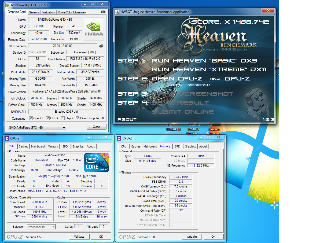This screenshot has width=309, height=243.
Task: Click Core Speed value 3591.0 MHz
Action: pos(40,202)
